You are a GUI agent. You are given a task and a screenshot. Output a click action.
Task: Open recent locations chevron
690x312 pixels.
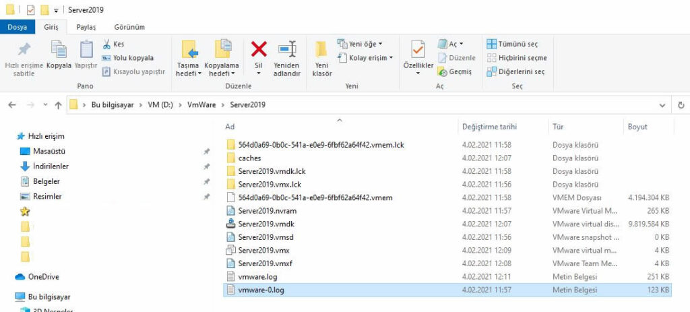(45, 105)
